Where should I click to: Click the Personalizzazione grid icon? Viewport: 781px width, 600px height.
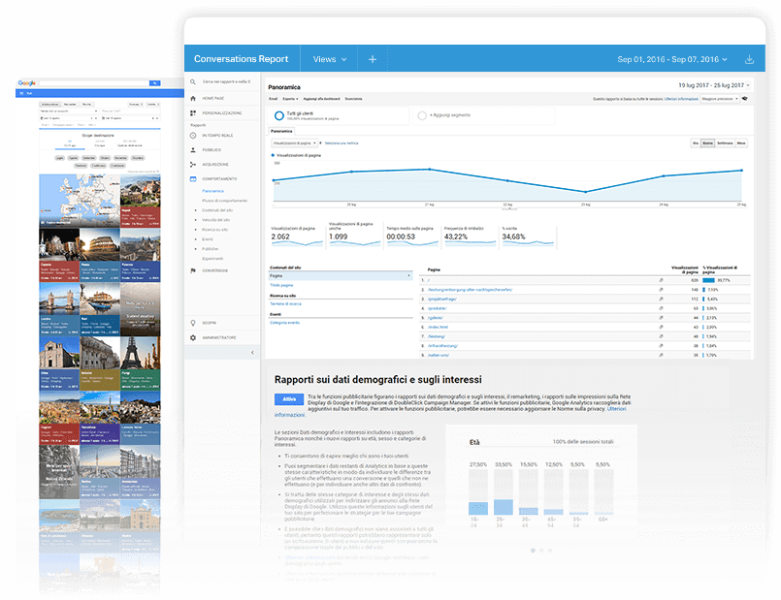(x=193, y=113)
